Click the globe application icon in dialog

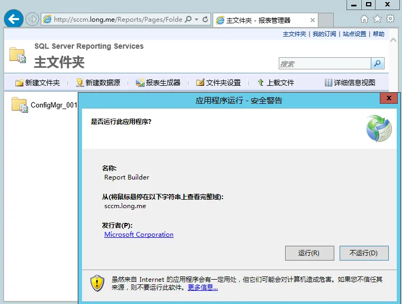tap(379, 128)
